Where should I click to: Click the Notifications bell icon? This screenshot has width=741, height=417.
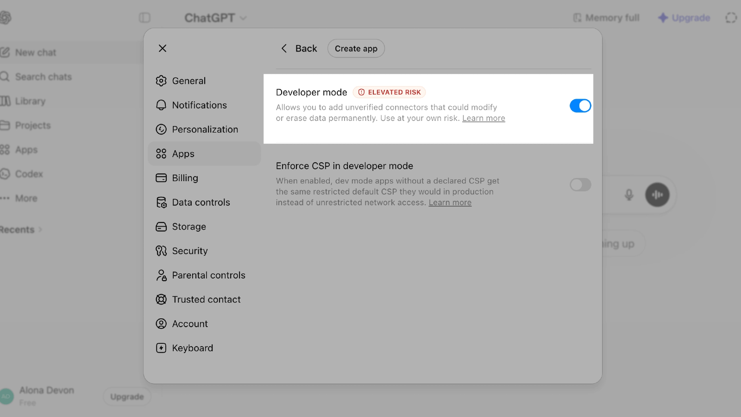pyautogui.click(x=161, y=105)
